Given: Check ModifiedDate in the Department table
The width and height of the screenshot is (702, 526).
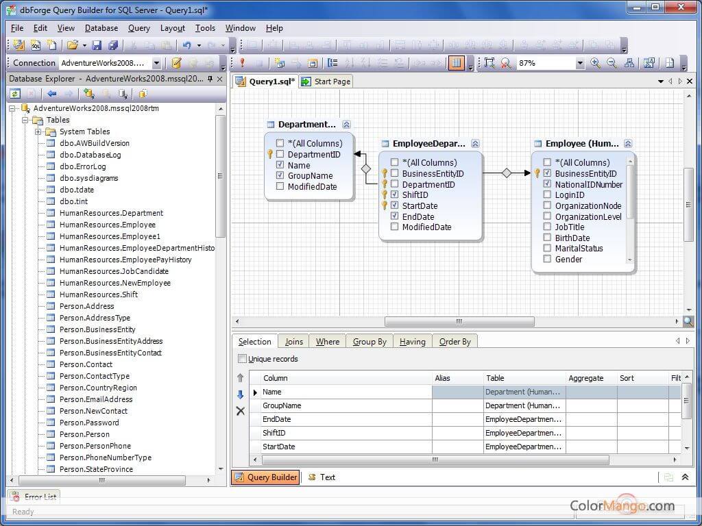Looking at the screenshot, I should [x=280, y=186].
